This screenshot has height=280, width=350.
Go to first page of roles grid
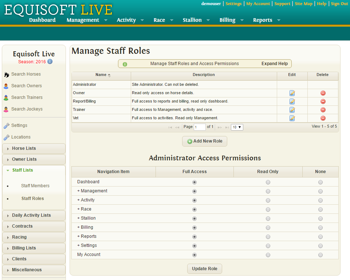[x=170, y=127]
